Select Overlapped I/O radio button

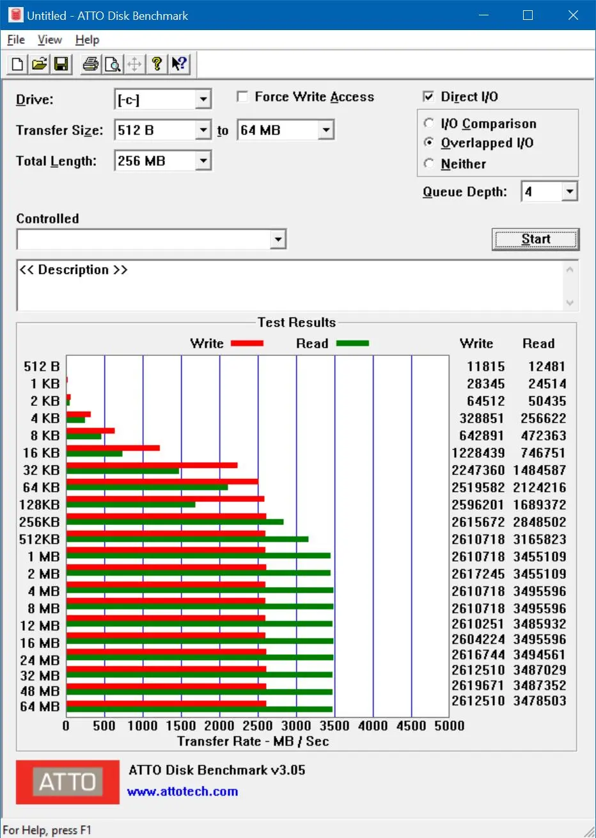pos(428,143)
